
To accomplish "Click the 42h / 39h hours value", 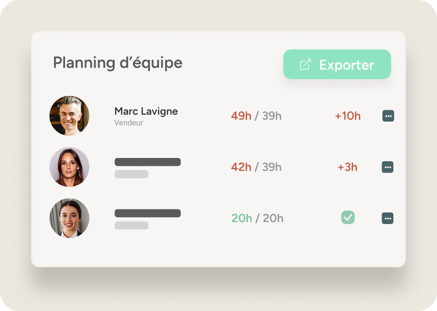I will coord(256,167).
